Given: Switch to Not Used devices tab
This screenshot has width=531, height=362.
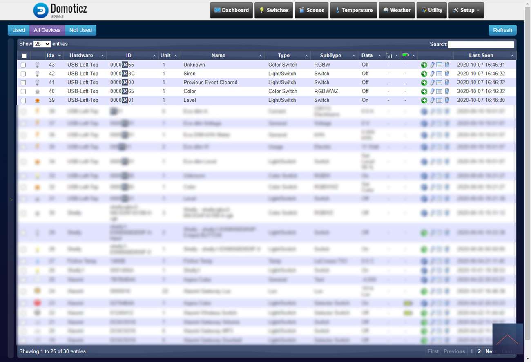Looking at the screenshot, I should click(x=80, y=30).
